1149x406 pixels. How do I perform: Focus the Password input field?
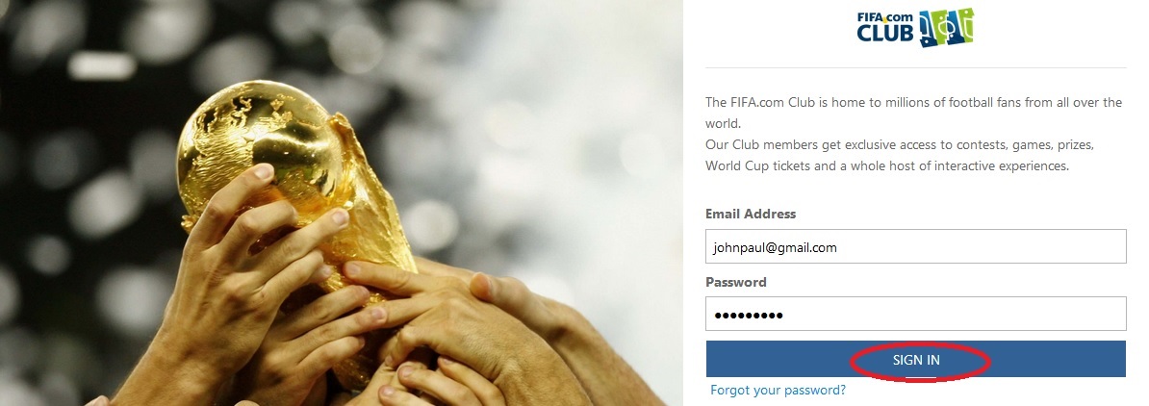click(915, 314)
